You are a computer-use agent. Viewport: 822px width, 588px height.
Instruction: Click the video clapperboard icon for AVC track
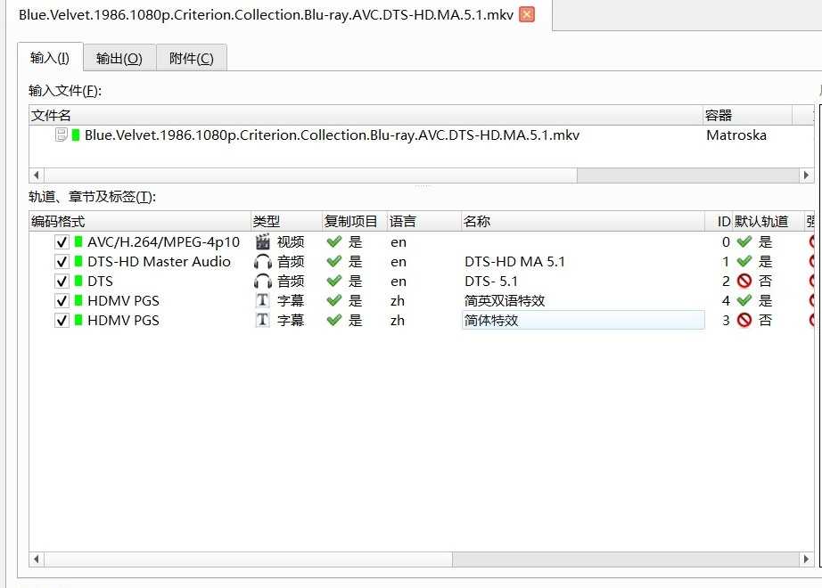(x=263, y=241)
